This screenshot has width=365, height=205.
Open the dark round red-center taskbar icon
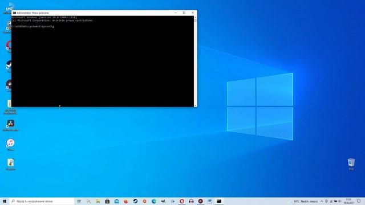tap(200, 201)
